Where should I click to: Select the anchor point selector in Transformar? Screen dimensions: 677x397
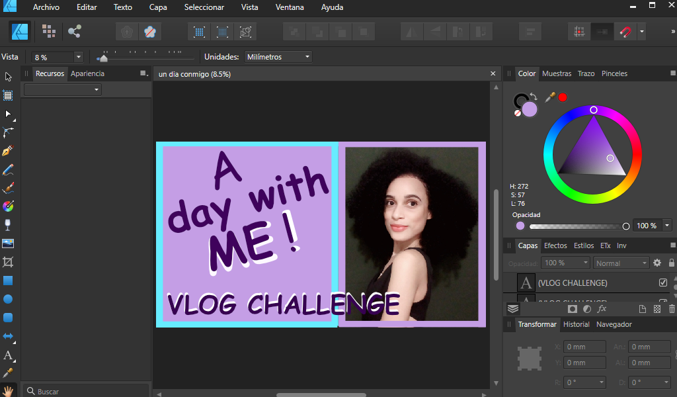[530, 358]
